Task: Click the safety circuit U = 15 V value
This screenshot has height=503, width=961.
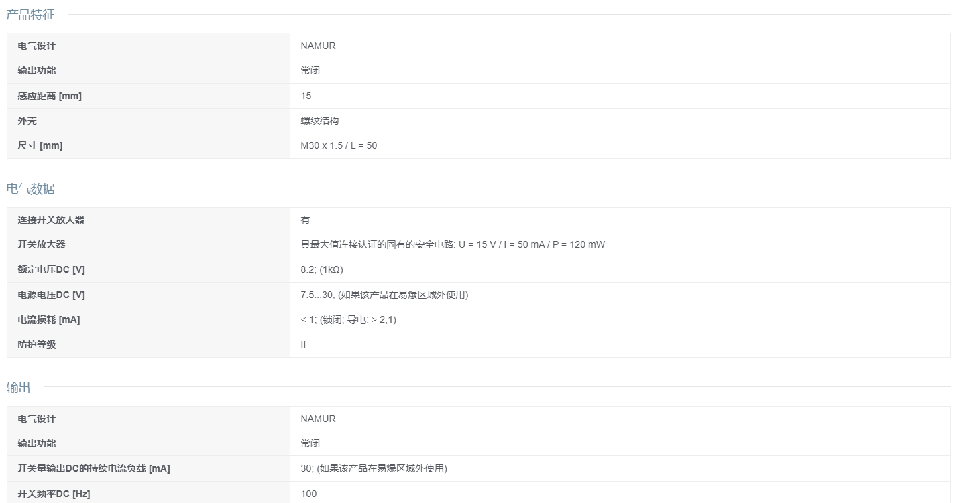Action: pyautogui.click(x=453, y=244)
